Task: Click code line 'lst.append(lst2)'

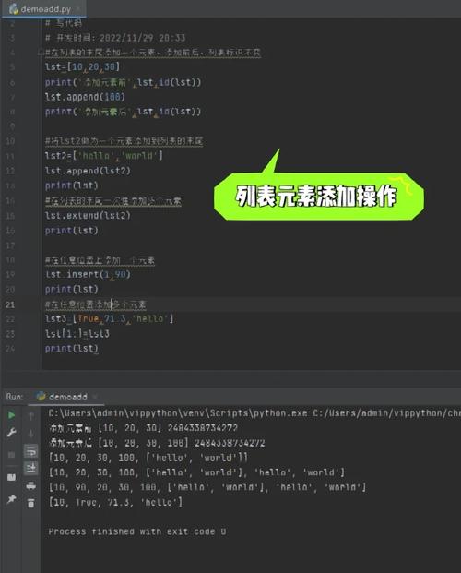Action: [x=88, y=171]
